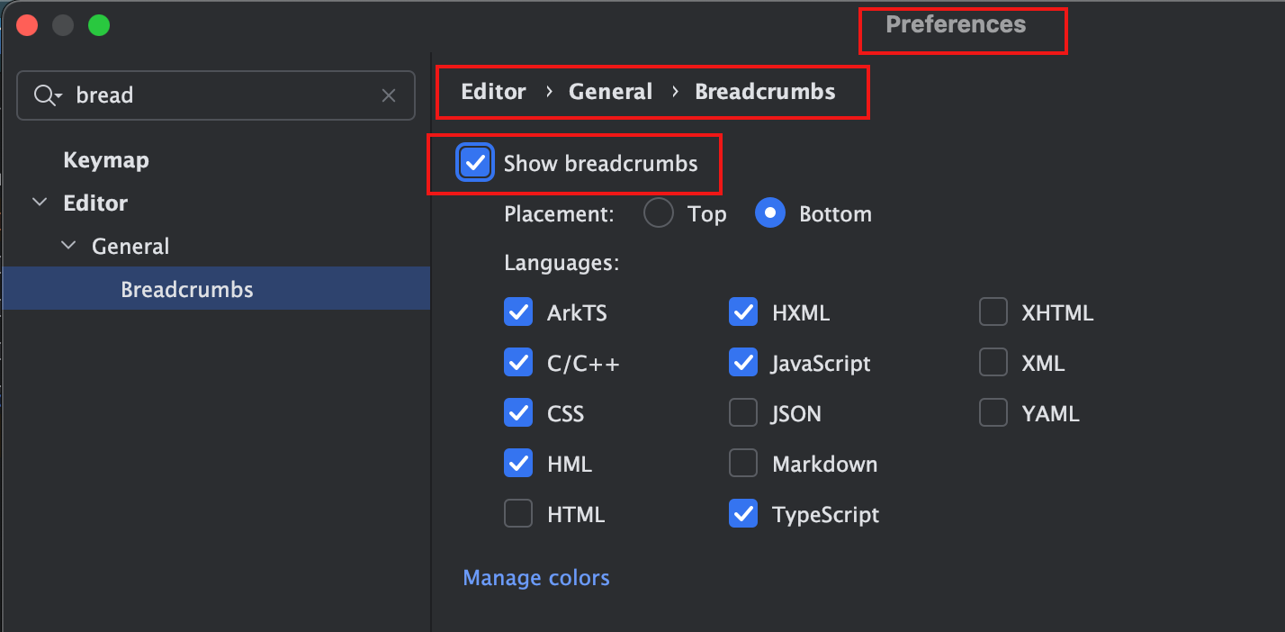Click the chevron before Breadcrumbs in the path

click(674, 92)
